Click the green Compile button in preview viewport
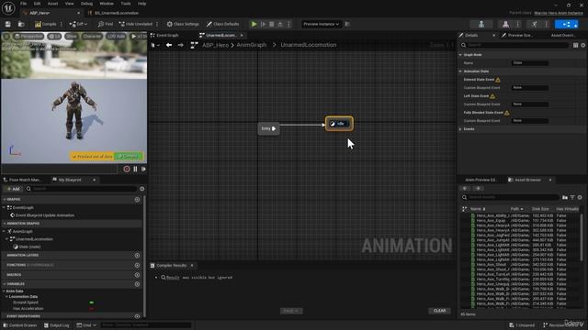The image size is (588, 330). coord(129,156)
